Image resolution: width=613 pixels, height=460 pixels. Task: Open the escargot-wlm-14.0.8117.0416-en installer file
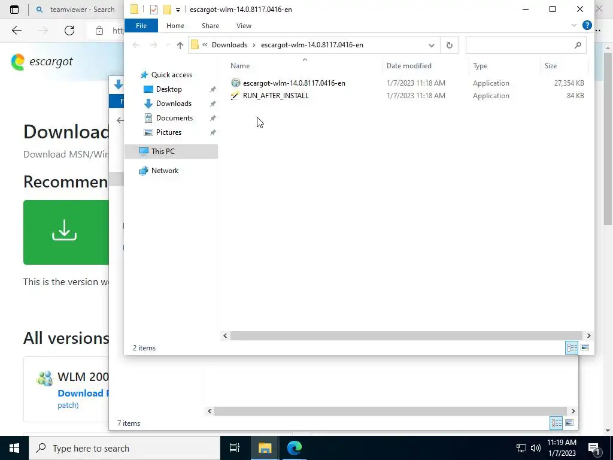293,83
